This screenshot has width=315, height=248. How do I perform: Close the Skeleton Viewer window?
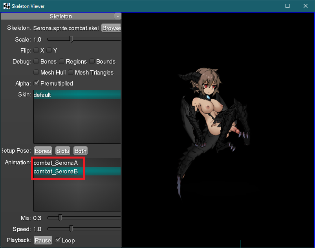pos(305,6)
